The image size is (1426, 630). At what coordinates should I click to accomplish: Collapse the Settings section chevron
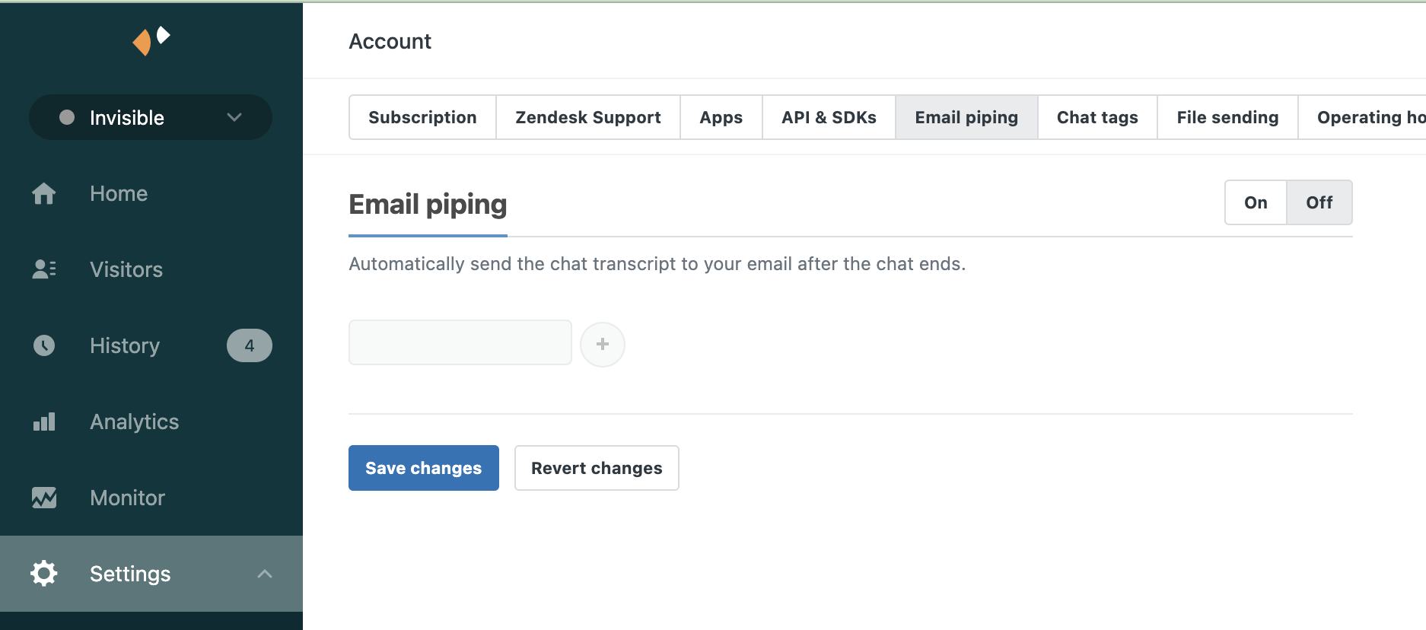click(x=265, y=574)
